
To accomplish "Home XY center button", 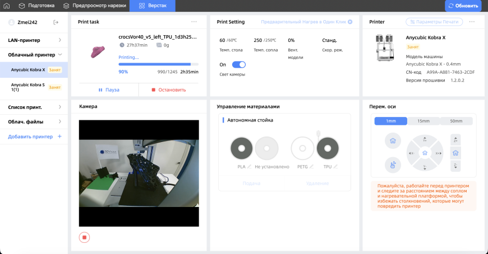I will (x=425, y=153).
